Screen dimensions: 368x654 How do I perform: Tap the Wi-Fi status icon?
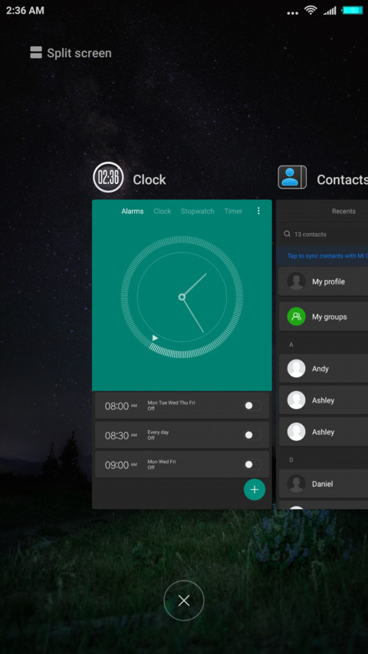coord(310,11)
